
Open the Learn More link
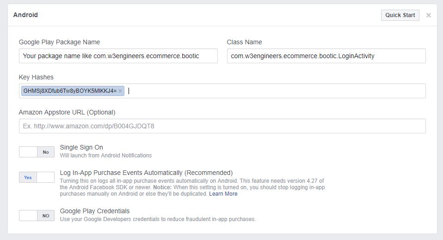[x=223, y=194]
